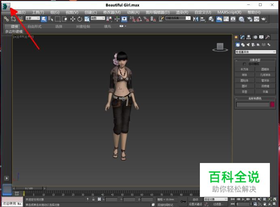
Task: Click the Lights category icon
Action: pyautogui.click(x=248, y=45)
